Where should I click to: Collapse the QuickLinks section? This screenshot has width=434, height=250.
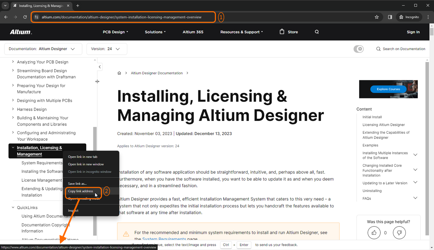13,208
